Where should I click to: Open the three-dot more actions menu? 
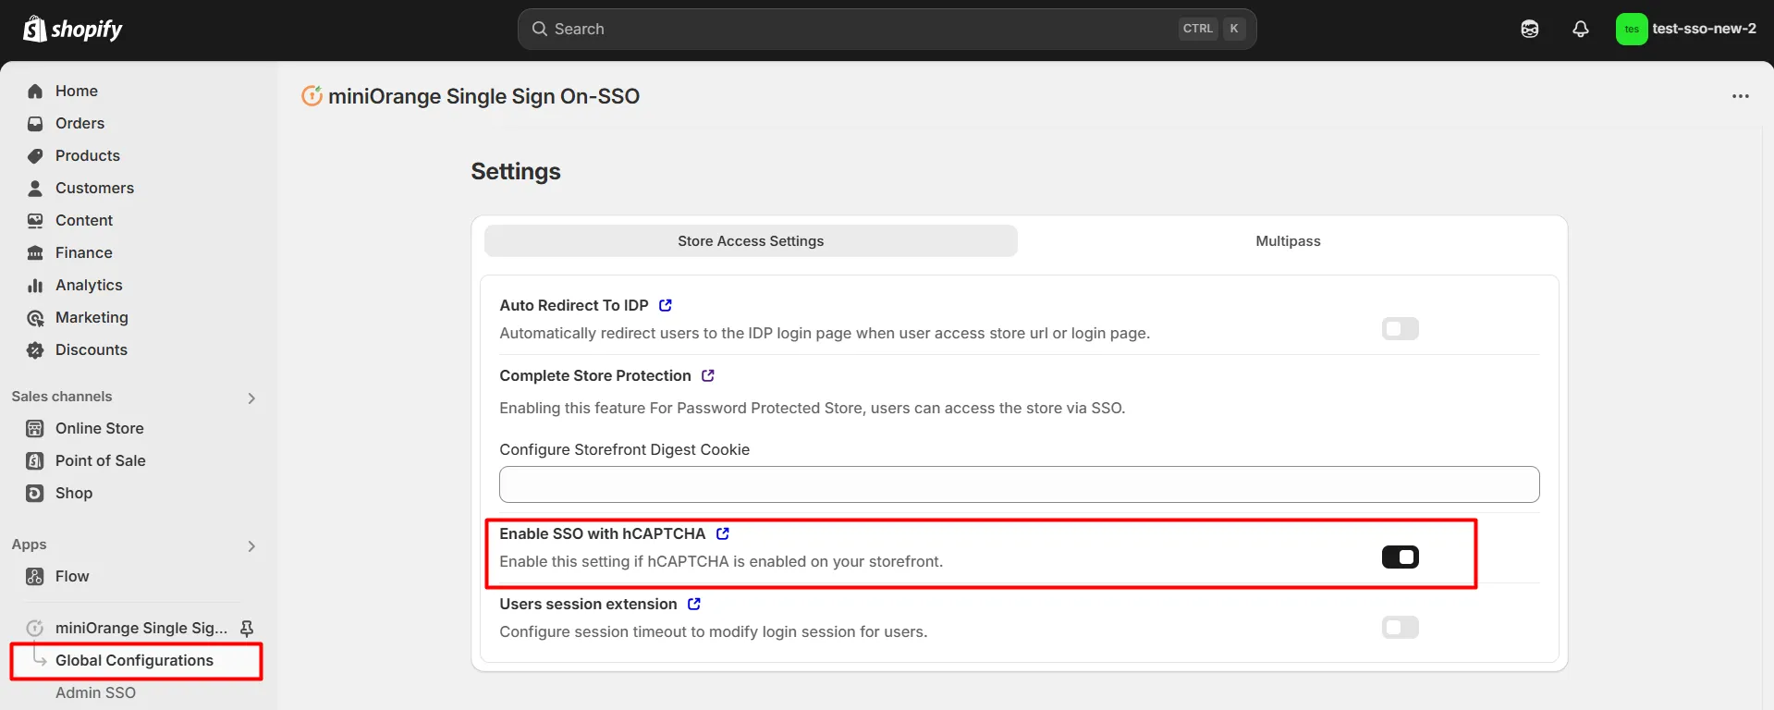1741,96
